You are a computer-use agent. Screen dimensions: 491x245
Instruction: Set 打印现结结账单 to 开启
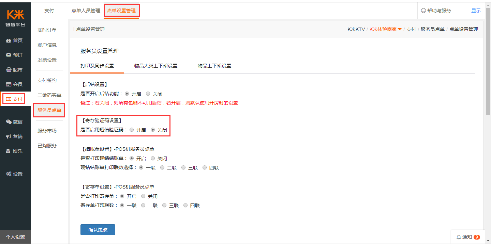pyautogui.click(x=132, y=158)
